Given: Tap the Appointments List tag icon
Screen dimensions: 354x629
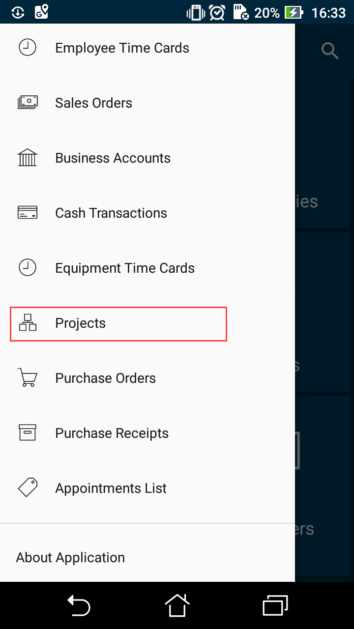Looking at the screenshot, I should click(x=28, y=487).
